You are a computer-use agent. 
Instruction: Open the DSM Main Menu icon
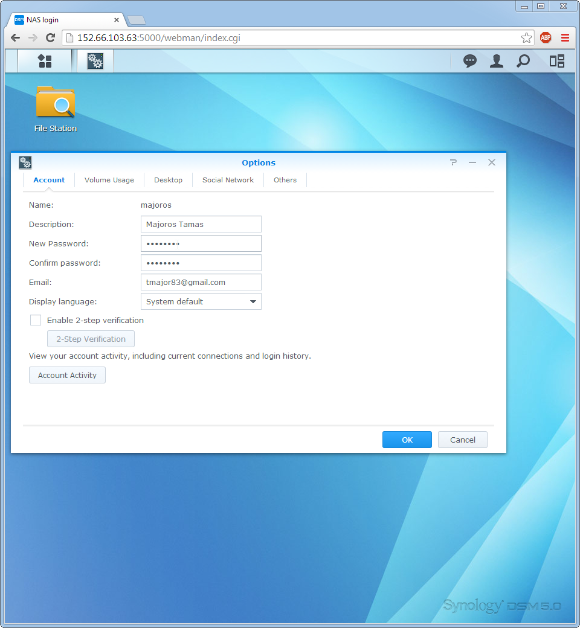click(x=45, y=61)
